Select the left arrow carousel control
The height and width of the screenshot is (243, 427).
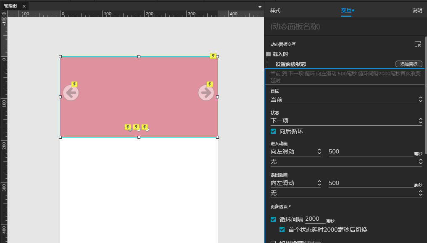[70, 92]
